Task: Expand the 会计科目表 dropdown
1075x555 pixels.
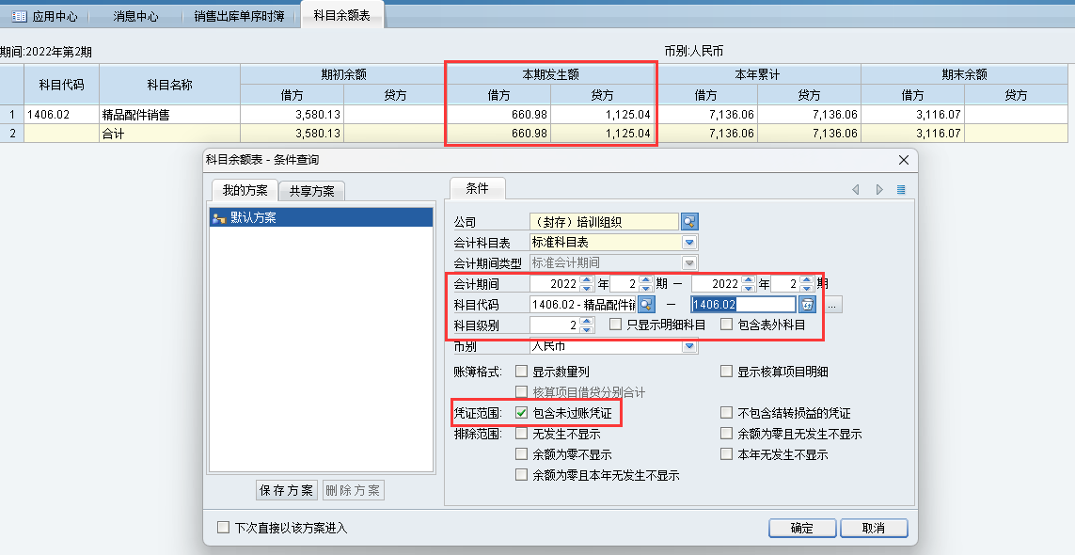Action: [x=689, y=243]
